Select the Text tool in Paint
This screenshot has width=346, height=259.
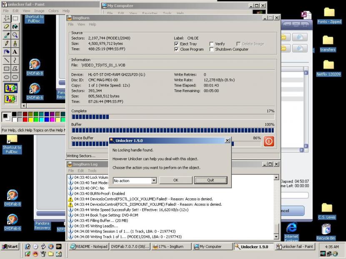pyautogui.click(x=15, y=52)
